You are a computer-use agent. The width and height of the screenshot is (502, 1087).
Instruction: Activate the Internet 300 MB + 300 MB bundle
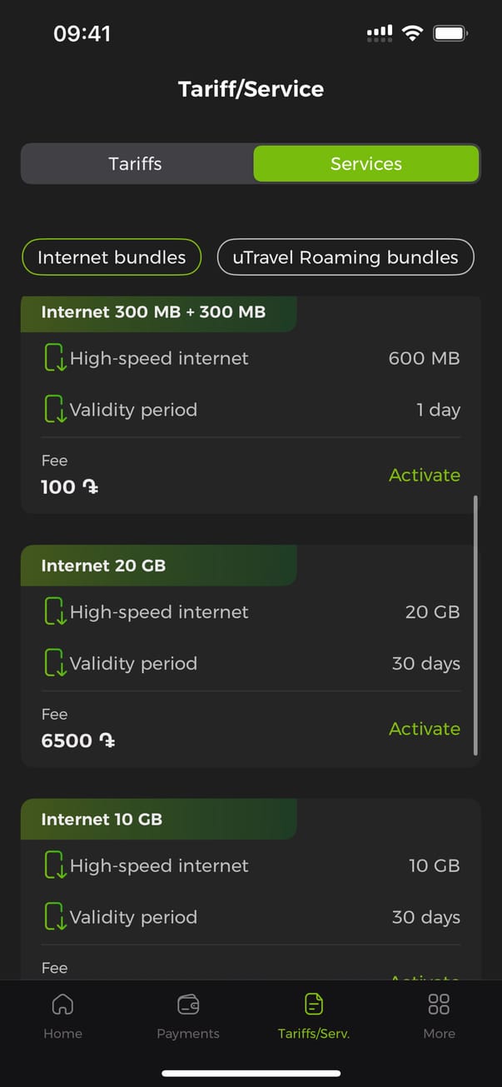click(424, 475)
